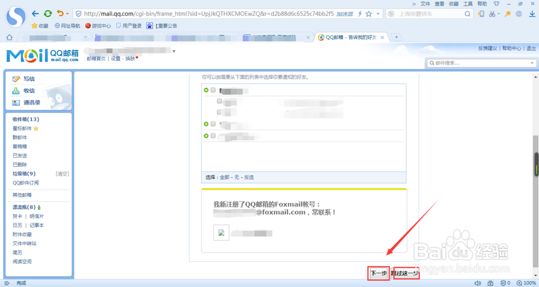Expand the second contact group with the green arrow
The width and height of the screenshot is (539, 287).
206,124
